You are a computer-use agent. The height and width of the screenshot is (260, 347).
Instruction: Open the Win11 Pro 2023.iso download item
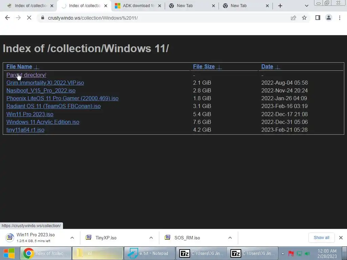point(35,238)
